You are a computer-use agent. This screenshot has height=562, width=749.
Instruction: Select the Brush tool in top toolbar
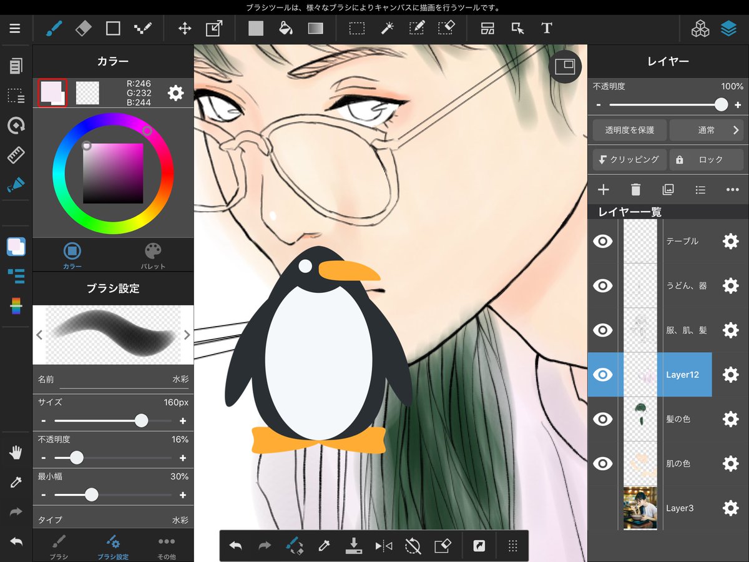(x=54, y=28)
